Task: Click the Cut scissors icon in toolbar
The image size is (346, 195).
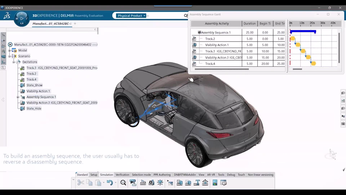Action: (x=81, y=183)
